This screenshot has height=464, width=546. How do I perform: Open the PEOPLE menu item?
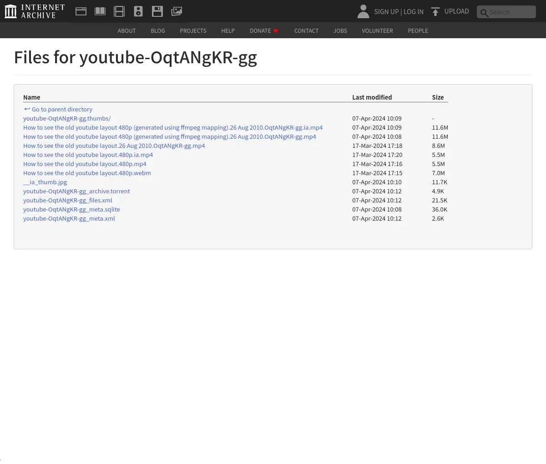coord(418,31)
